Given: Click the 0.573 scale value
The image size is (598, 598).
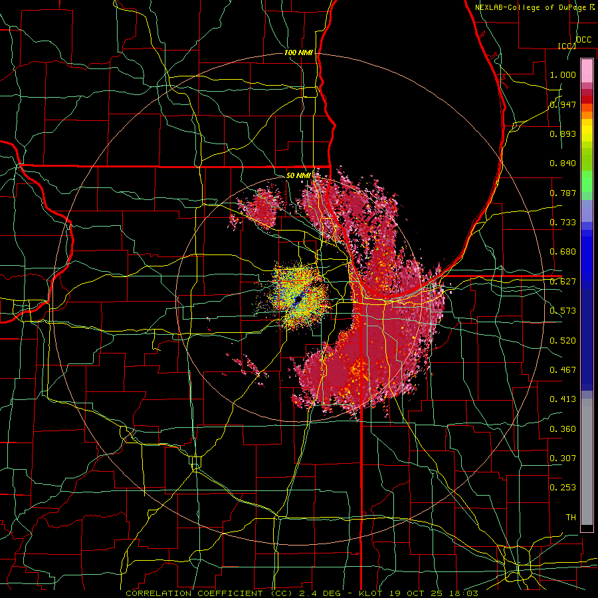Looking at the screenshot, I should pyautogui.click(x=563, y=311).
